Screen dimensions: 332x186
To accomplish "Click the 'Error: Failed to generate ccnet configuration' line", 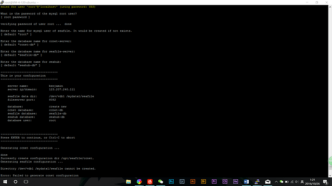I will tap(39, 175).
